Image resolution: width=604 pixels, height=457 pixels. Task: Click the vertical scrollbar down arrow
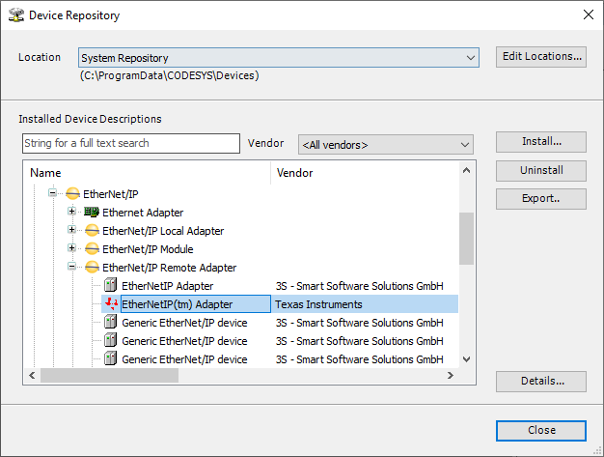pos(466,358)
